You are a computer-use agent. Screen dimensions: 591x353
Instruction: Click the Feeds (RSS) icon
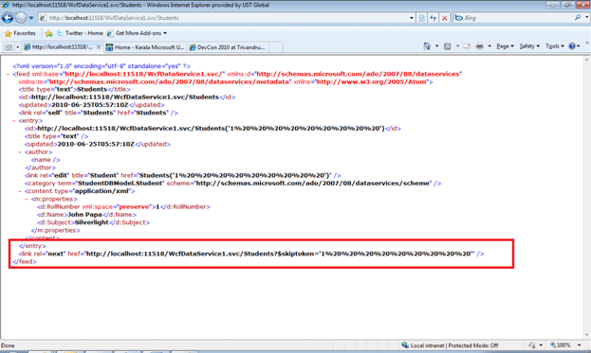(x=448, y=46)
